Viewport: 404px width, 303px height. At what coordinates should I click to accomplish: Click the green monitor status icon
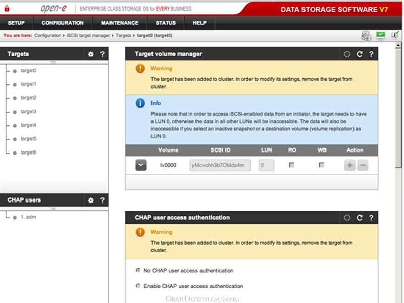(381, 35)
